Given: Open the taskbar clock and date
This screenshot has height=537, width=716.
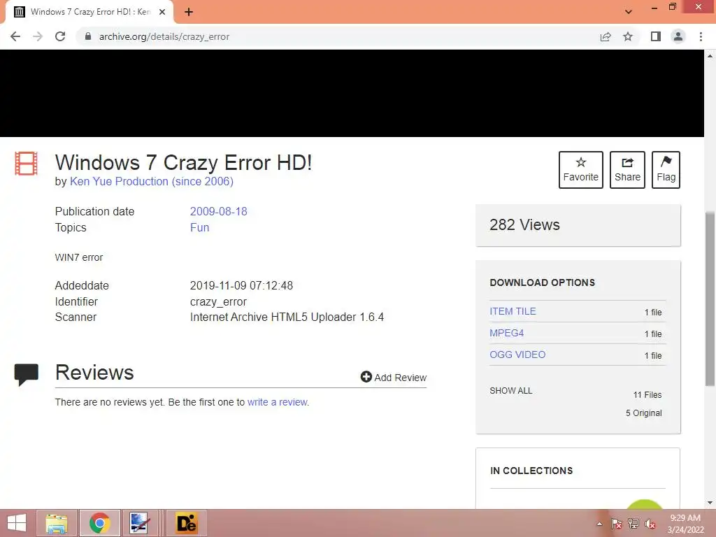Looking at the screenshot, I should coord(685,524).
